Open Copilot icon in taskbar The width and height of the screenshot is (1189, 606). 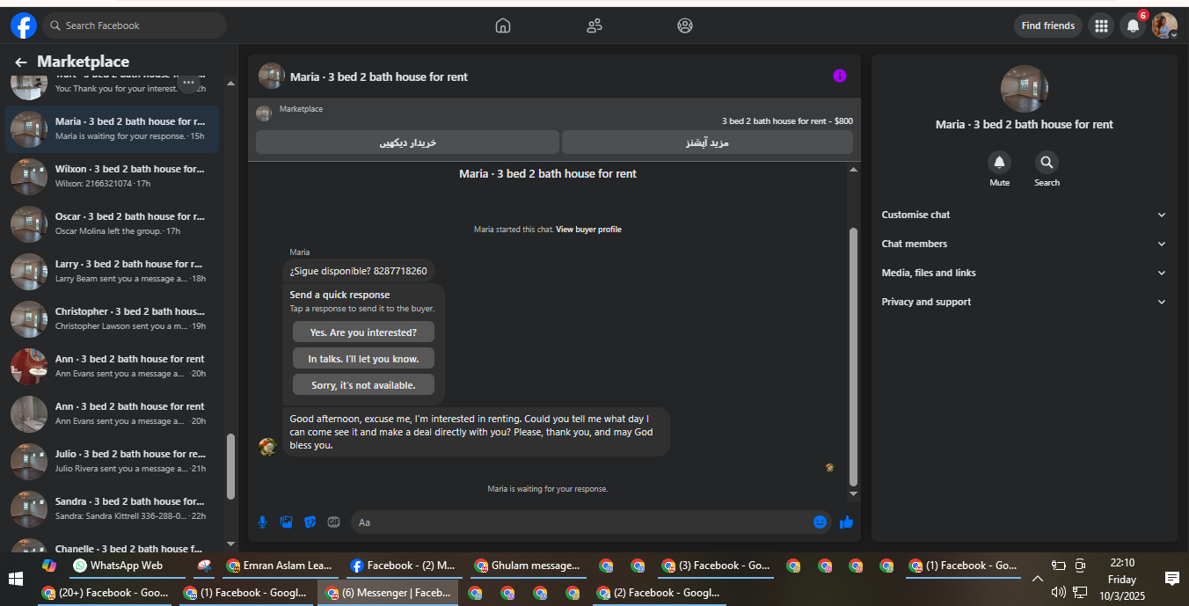click(x=49, y=566)
